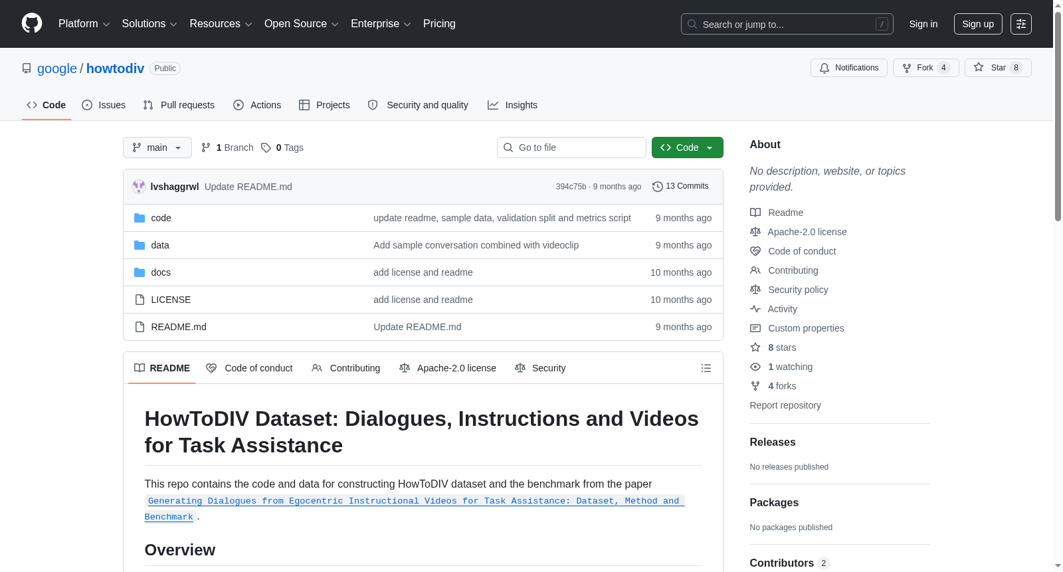Viewport: 1063px width, 572px height.
Task: Click the Fork count badge 4
Action: pos(943,68)
